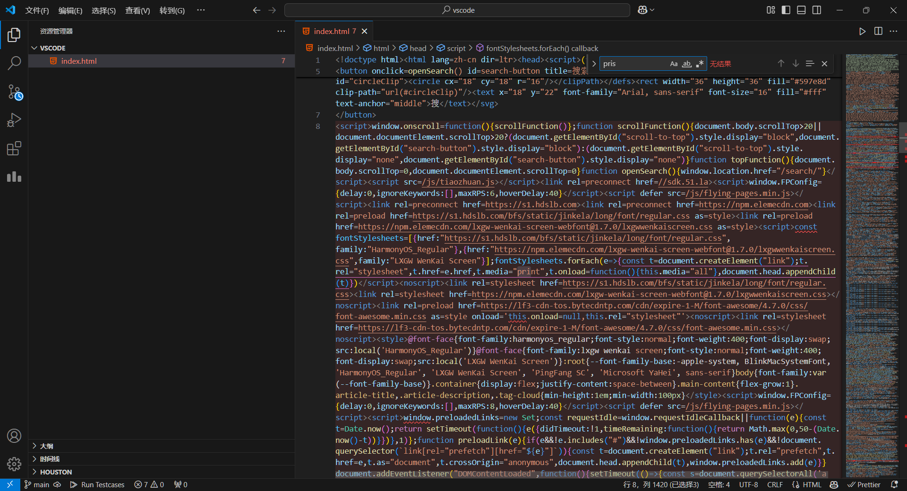Click the UTF-8 encoding indicator
This screenshot has height=491, width=907.
(749, 484)
